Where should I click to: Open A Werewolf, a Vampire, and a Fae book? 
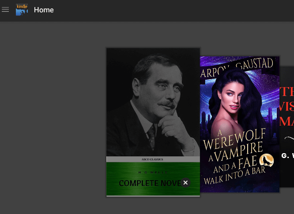click(x=240, y=124)
